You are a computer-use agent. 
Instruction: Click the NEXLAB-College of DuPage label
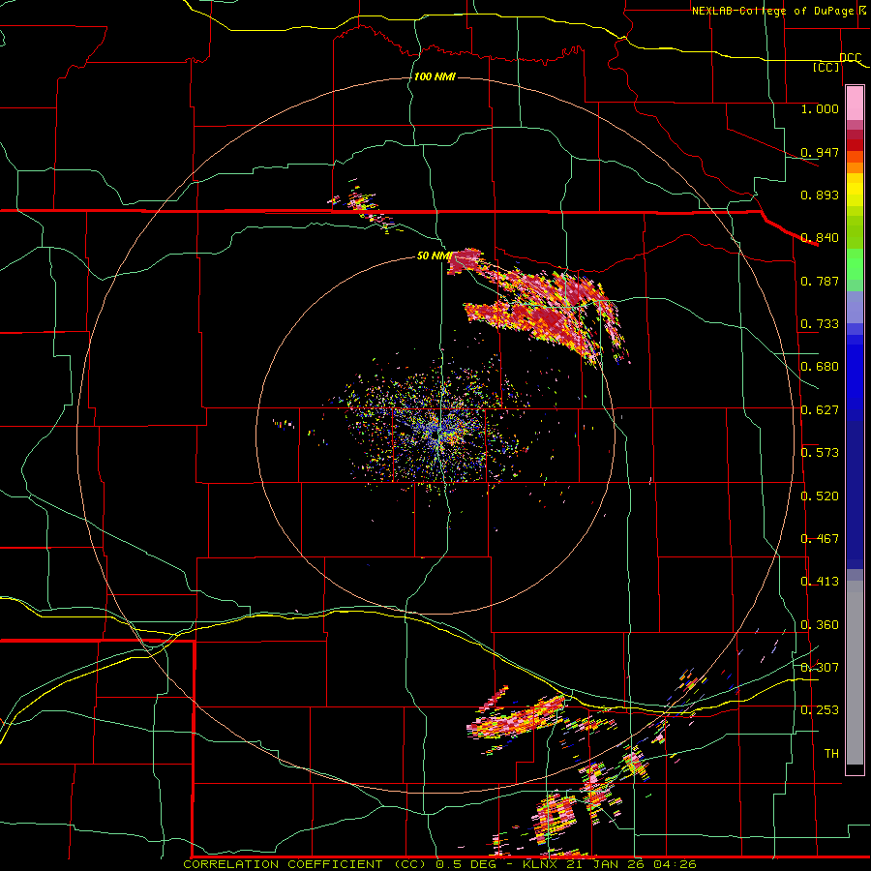pyautogui.click(x=773, y=11)
